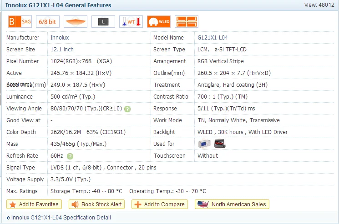Click the '245.76 × 184.32 (H×V)' active area value
This screenshot has width=339, height=224.
(x=81, y=73)
